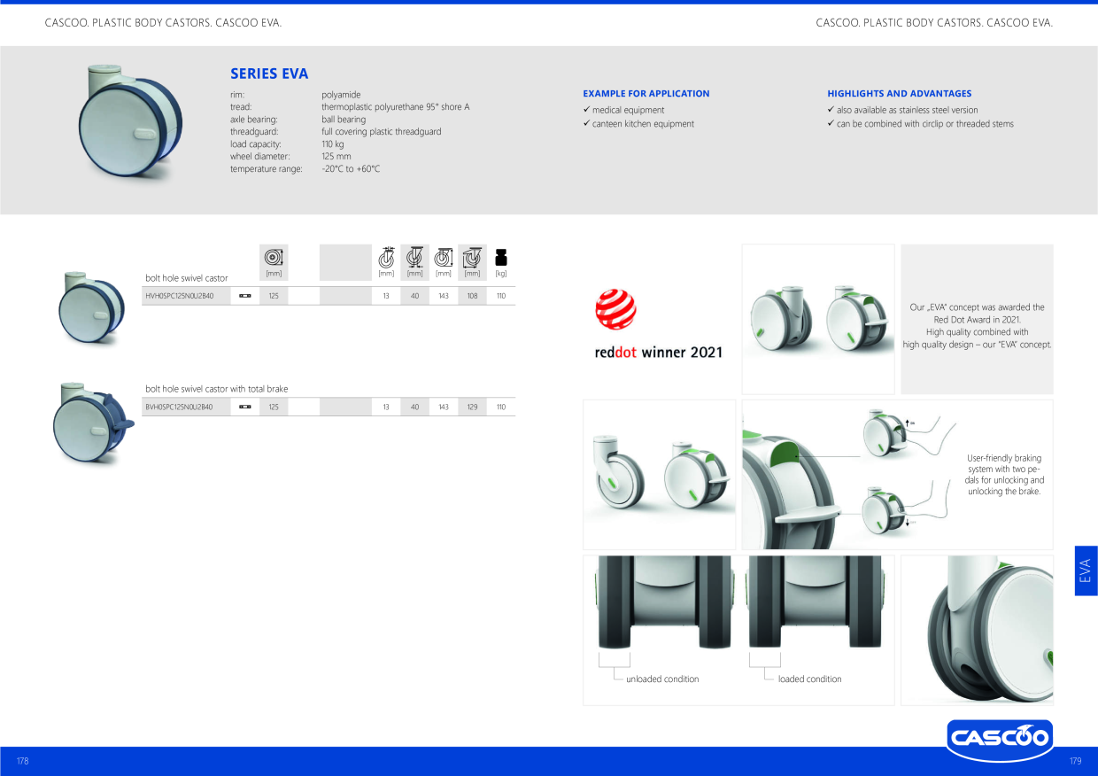Viewport: 1098px width, 776px height.
Task: Click checkmark beside stainless steel version highlight
Action: 831,110
